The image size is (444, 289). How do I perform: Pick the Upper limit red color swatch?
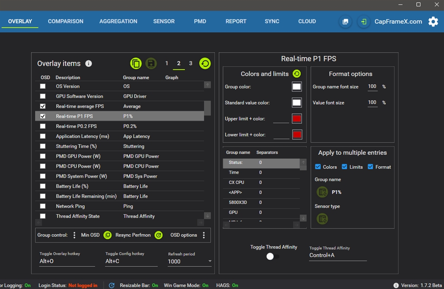click(297, 119)
